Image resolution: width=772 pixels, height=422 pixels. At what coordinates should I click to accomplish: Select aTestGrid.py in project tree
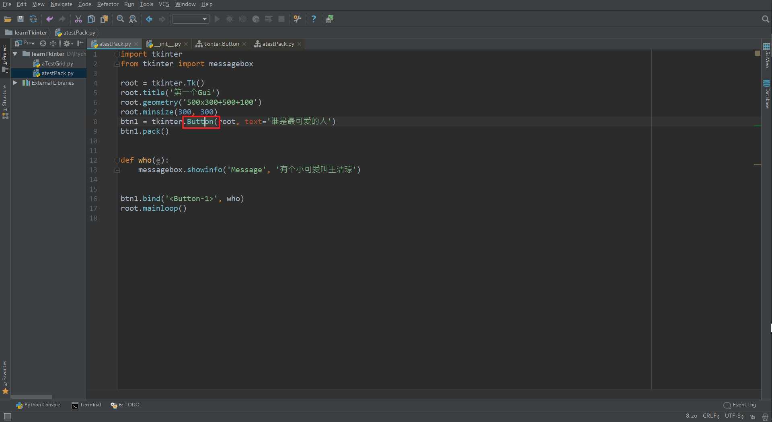(57, 63)
